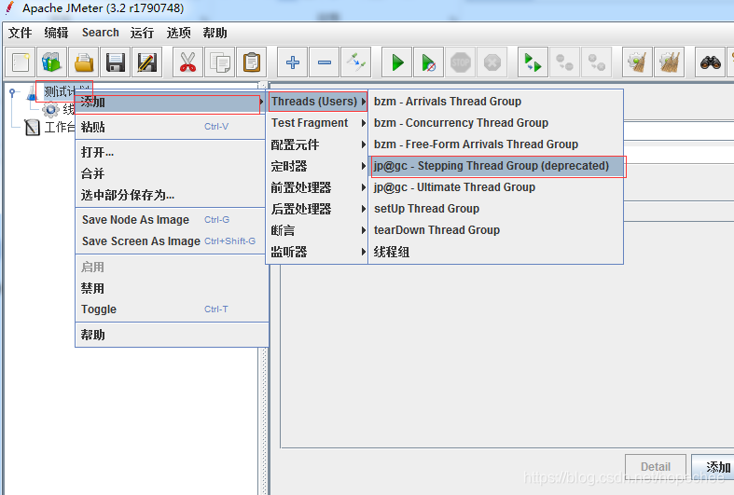Select bzm - Free-Form Arrivals Thread Group
Viewport: 734px width, 495px height.
(x=496, y=144)
